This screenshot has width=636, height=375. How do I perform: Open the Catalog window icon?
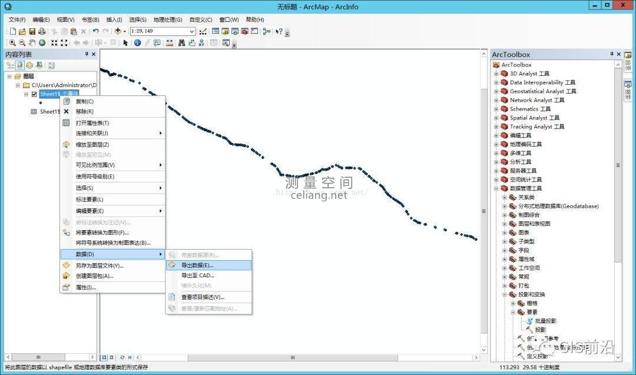(x=225, y=31)
